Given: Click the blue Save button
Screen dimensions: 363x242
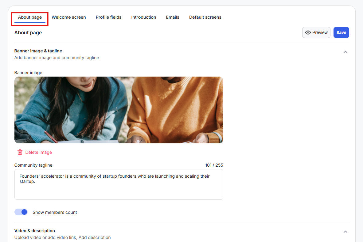Looking at the screenshot, I should click(x=341, y=32).
